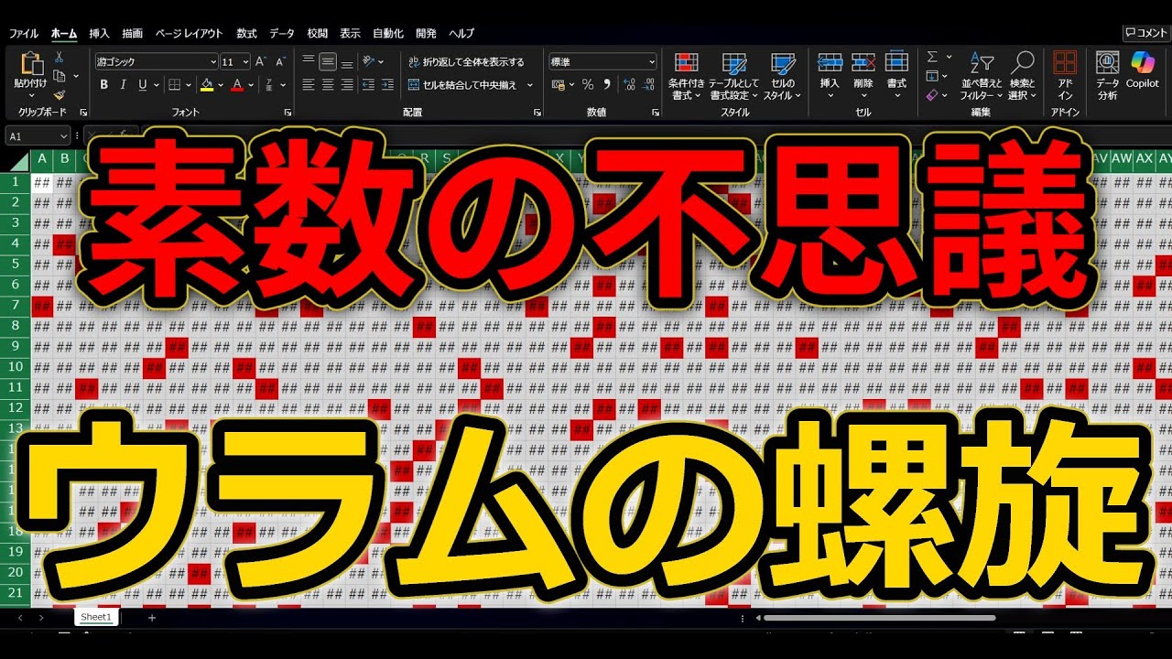Click the Cut scissors icon
Screen dimensions: 1172x659
[60, 57]
